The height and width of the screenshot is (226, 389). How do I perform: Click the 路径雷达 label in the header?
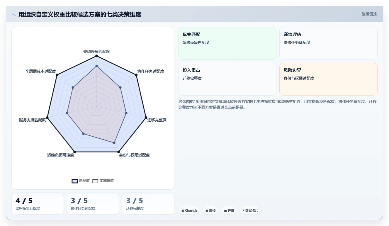(x=369, y=14)
